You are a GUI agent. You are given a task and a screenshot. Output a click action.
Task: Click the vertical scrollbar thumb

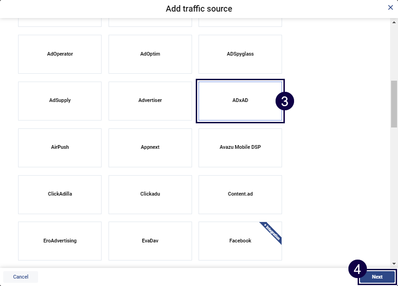click(x=394, y=103)
